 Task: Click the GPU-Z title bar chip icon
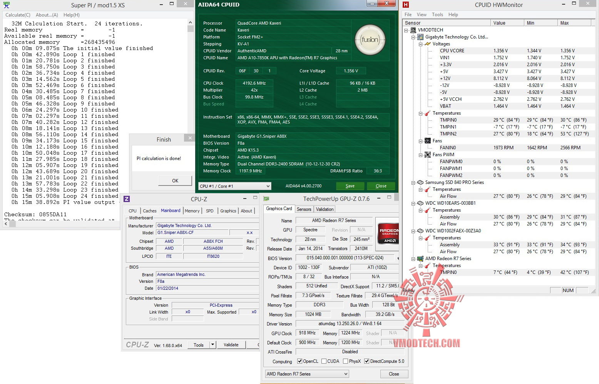[x=266, y=199]
